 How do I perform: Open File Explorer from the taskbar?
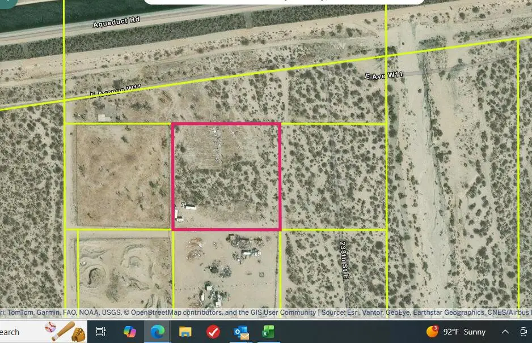pos(185,332)
